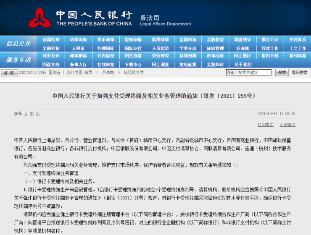The width and height of the screenshot is (311, 235).
Task: Open 金融知识 menu item
Action: 215,65
